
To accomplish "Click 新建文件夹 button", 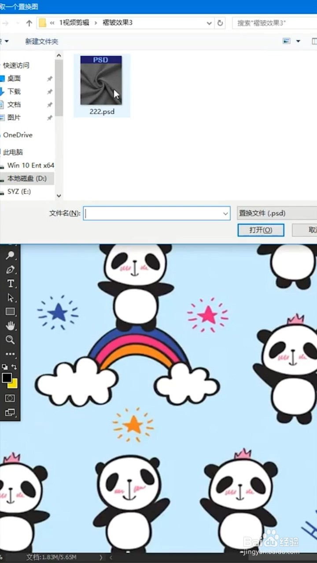I will [41, 41].
